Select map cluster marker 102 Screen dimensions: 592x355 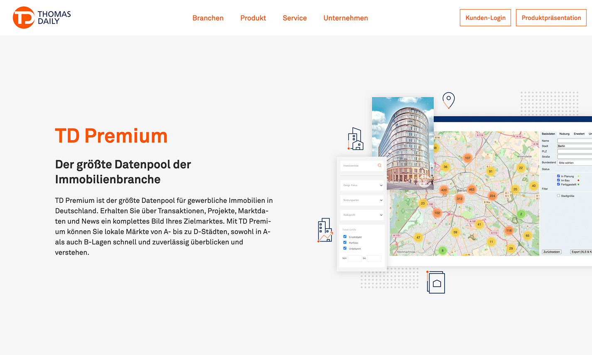(437, 213)
